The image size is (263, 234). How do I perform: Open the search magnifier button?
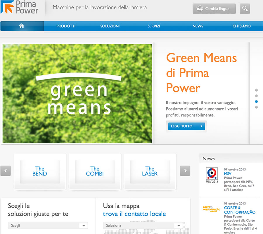point(245,8)
